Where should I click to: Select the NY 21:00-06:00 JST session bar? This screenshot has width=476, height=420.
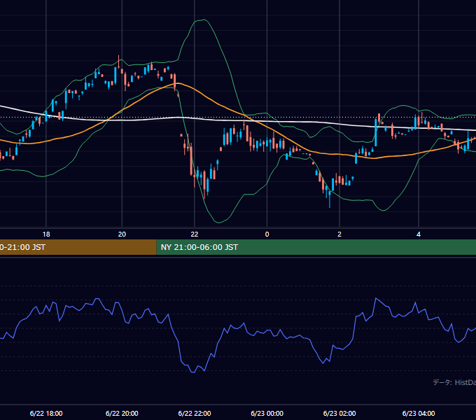(316, 247)
